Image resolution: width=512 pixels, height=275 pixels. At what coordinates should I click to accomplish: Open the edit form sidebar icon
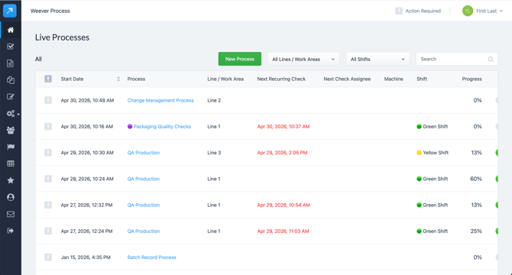pyautogui.click(x=11, y=96)
